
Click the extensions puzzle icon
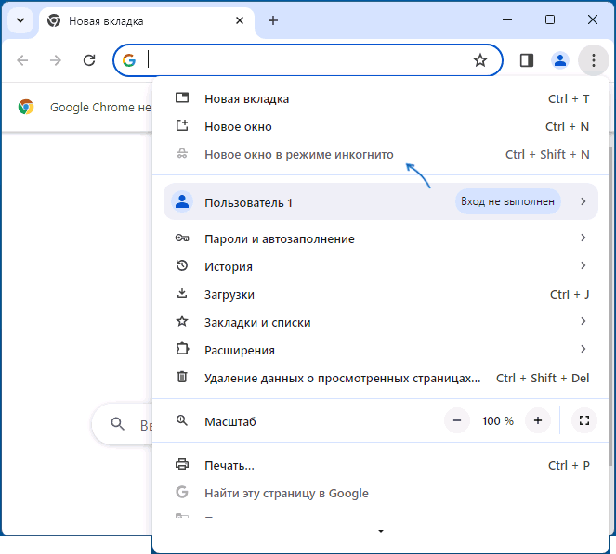tap(182, 349)
